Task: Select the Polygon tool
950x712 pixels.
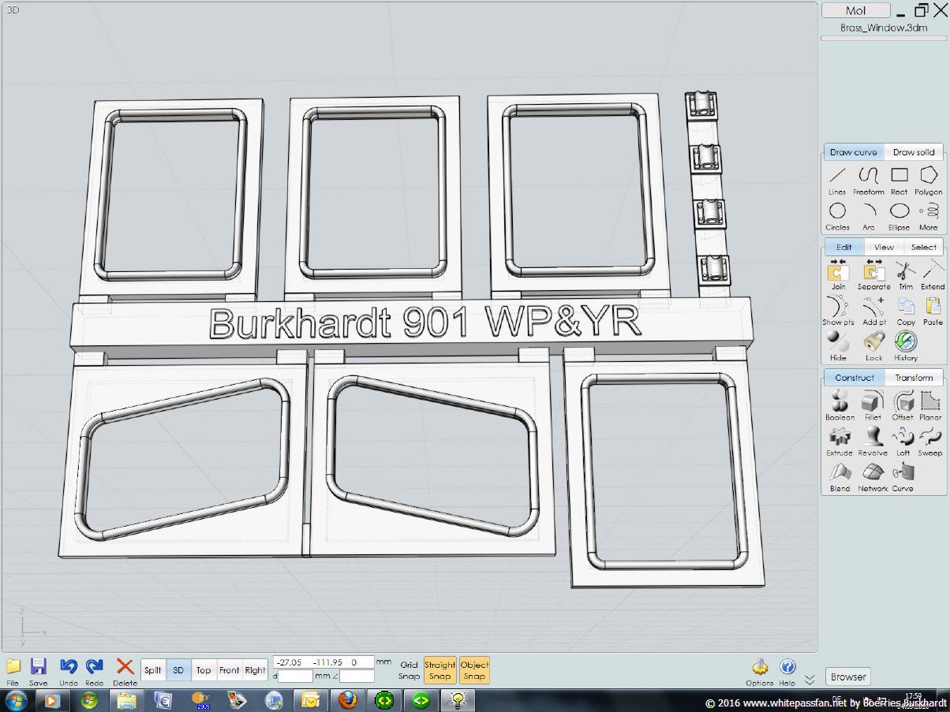Action: (x=929, y=181)
